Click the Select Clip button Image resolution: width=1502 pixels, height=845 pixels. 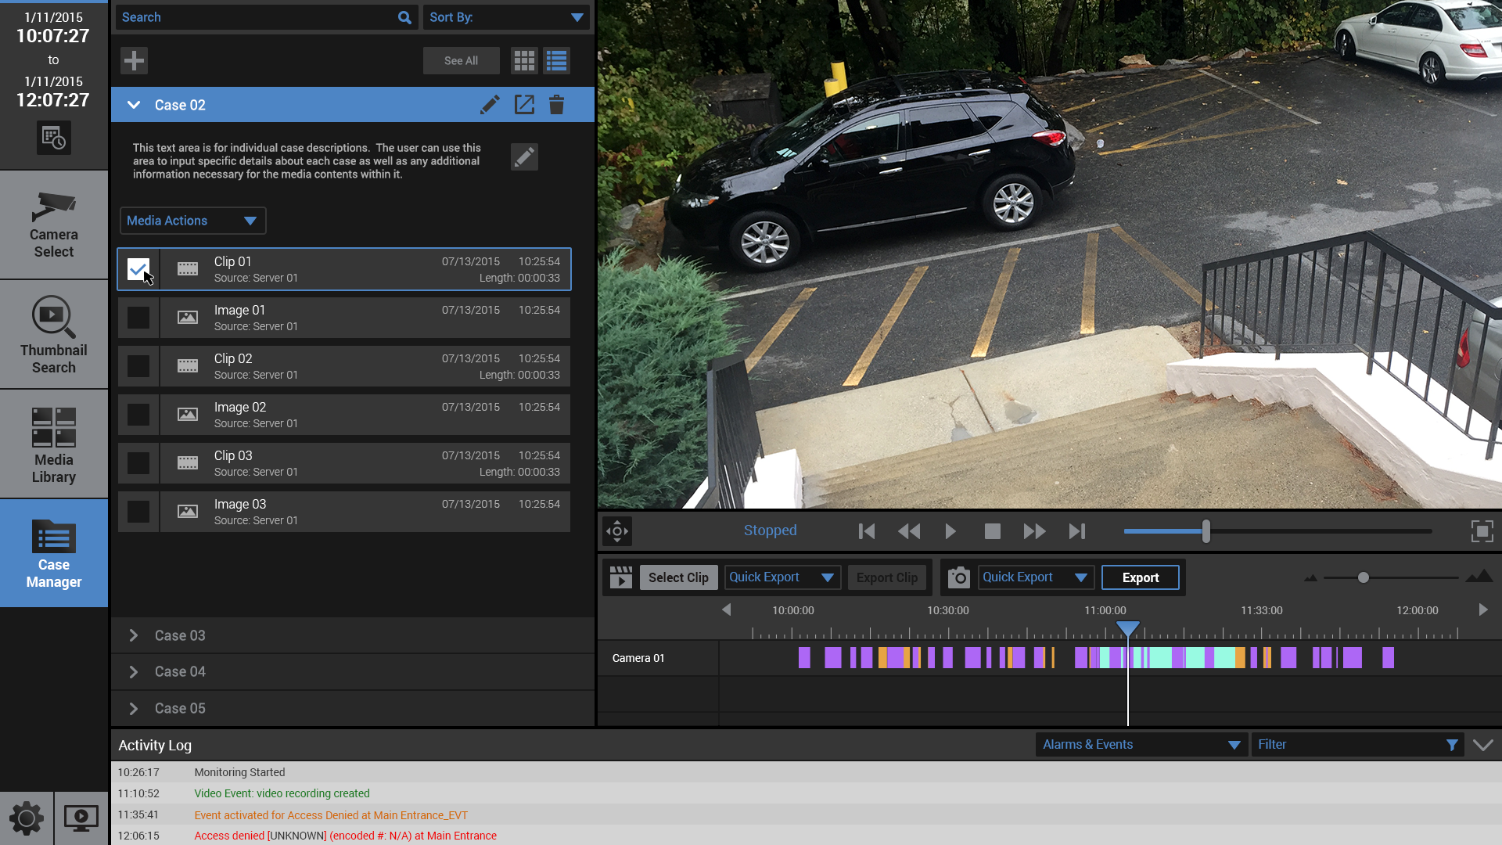pyautogui.click(x=678, y=577)
